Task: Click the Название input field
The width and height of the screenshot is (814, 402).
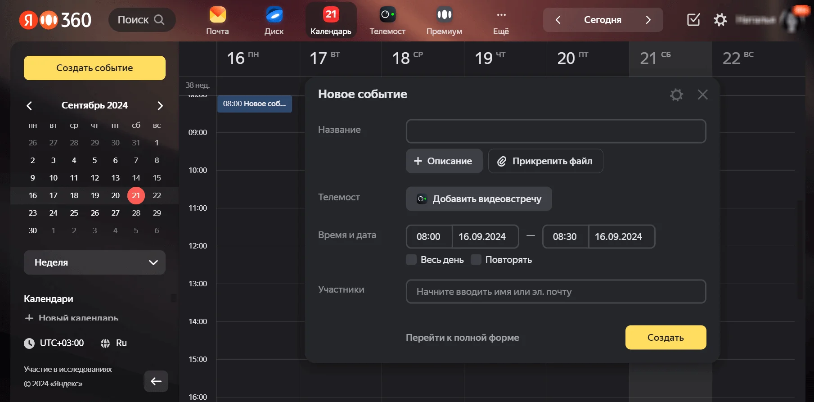Action: tap(556, 131)
